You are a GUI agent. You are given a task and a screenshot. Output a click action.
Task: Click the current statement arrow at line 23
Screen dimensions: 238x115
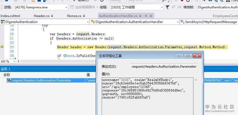tap(2, 47)
